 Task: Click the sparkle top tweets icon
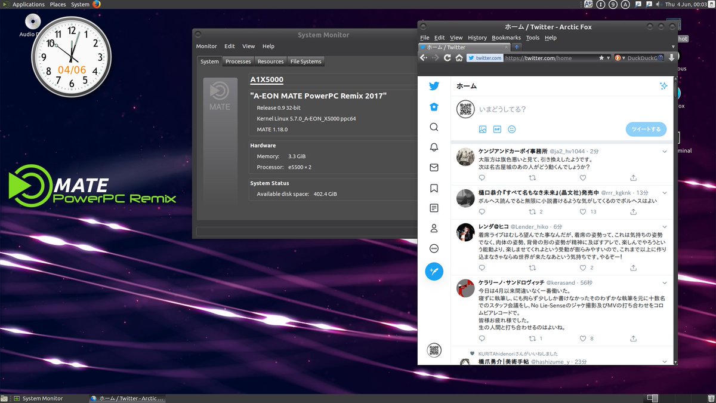[x=663, y=86]
